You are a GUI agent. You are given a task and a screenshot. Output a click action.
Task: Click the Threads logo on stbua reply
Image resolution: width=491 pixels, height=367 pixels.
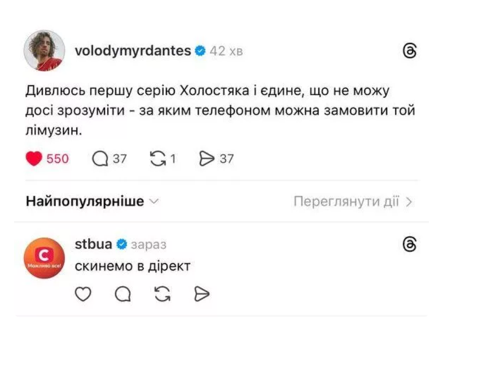tap(410, 244)
